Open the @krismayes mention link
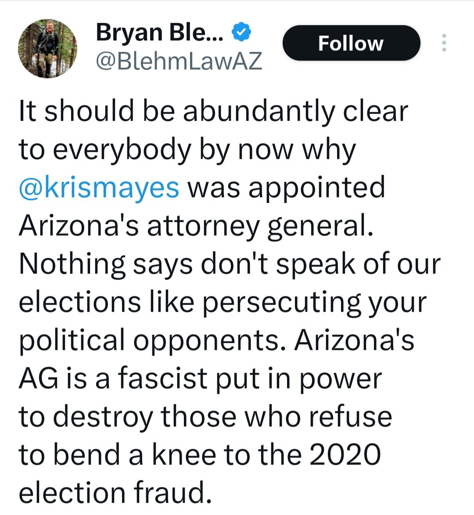 click(x=99, y=187)
